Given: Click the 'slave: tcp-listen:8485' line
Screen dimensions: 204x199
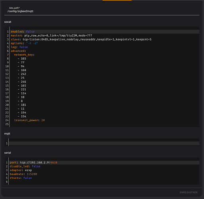Looking at the screenshot, I should pos(81,39).
